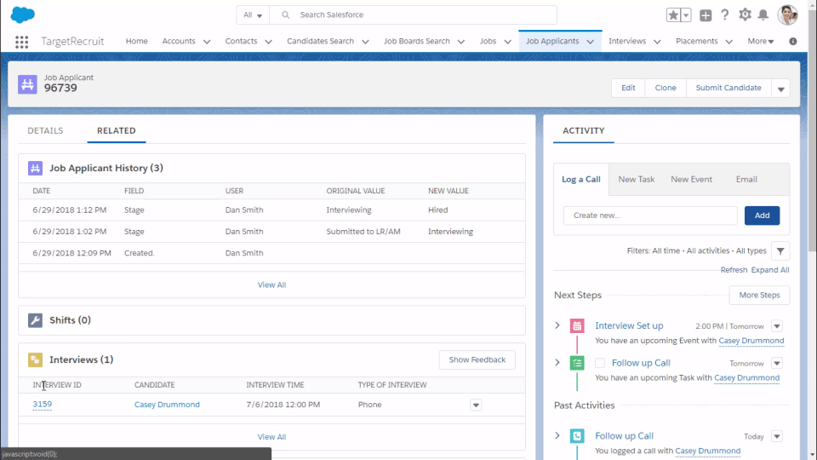
Task: Click the Add button
Action: pyautogui.click(x=762, y=216)
